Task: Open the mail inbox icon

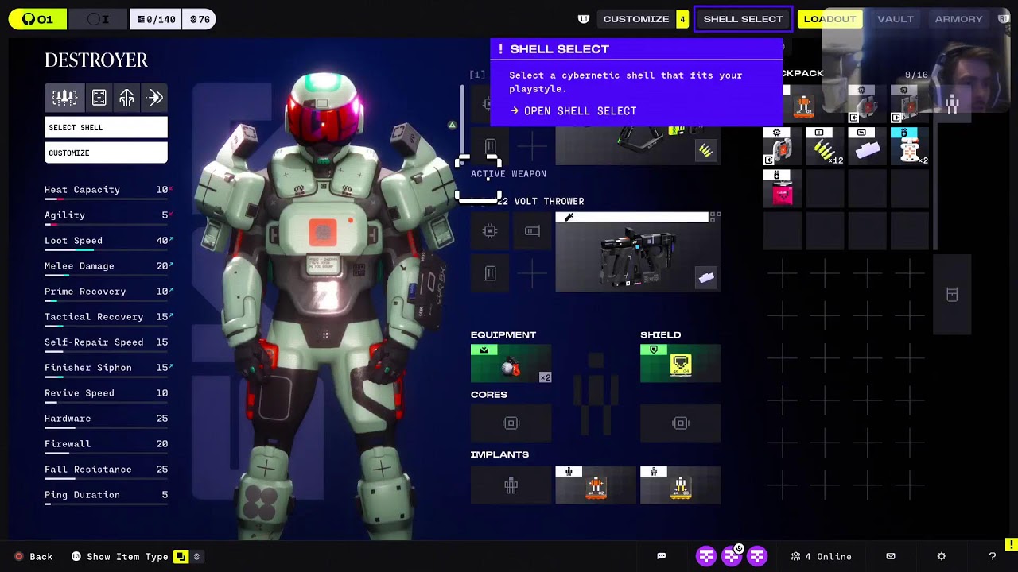Action: click(x=891, y=556)
